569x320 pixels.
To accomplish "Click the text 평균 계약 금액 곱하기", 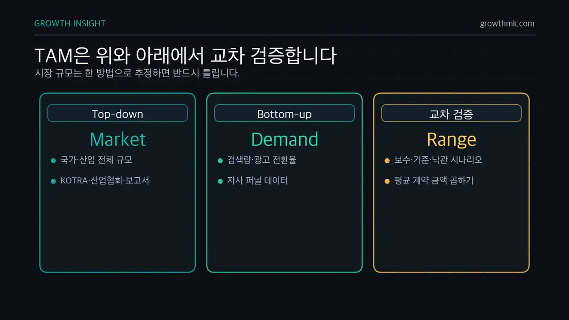I will click(434, 181).
